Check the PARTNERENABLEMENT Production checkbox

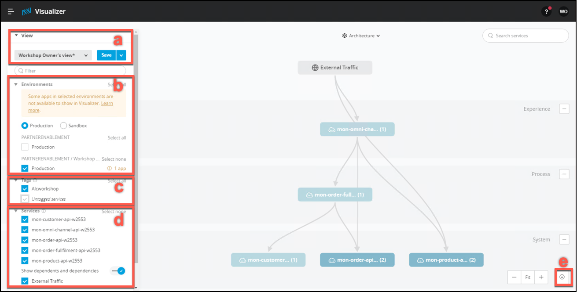(x=25, y=147)
